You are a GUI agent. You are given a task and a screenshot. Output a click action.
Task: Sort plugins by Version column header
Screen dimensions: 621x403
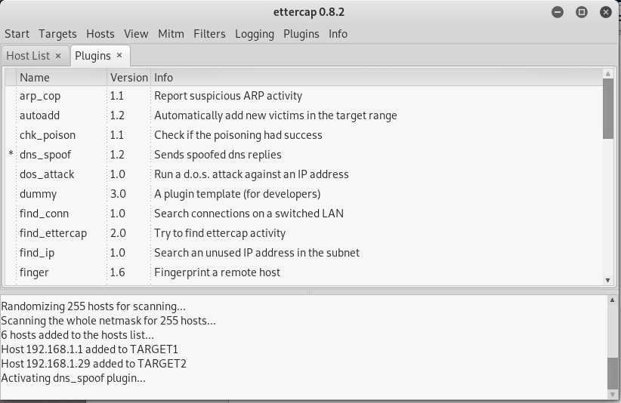128,77
